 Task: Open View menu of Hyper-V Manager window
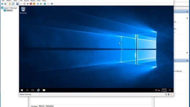click(x=15, y=1)
